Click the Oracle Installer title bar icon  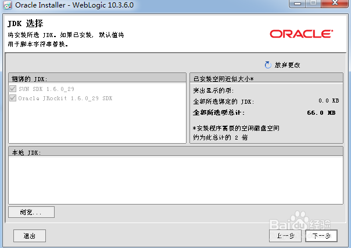click(8, 5)
